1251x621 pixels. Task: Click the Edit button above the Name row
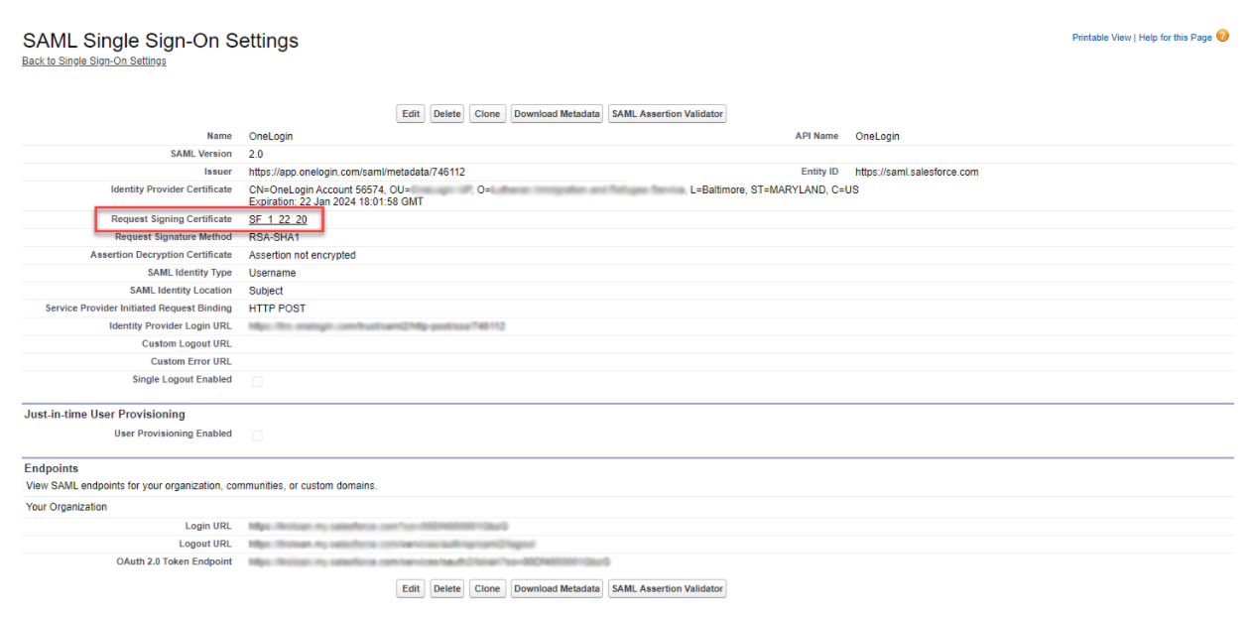tap(411, 114)
